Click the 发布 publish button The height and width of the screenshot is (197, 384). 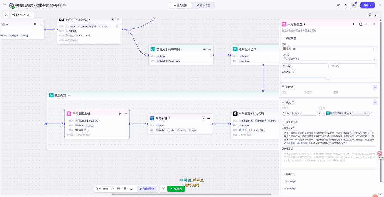(367, 5)
